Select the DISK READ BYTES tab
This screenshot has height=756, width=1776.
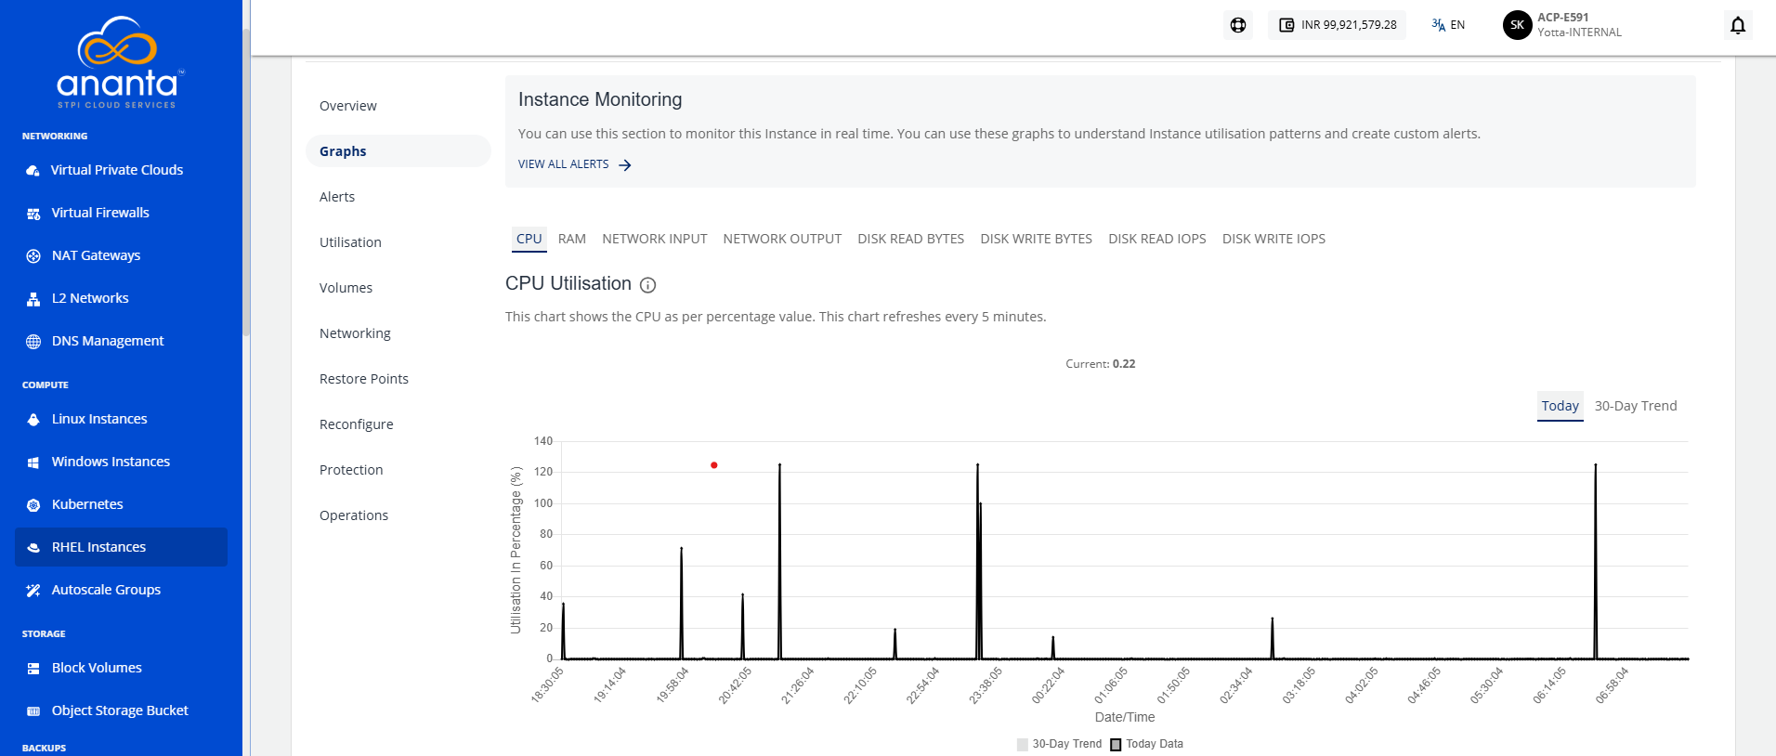tap(911, 239)
